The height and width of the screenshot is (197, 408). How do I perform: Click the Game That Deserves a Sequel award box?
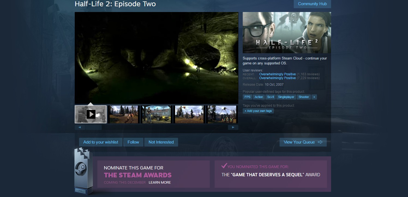pos(271,174)
